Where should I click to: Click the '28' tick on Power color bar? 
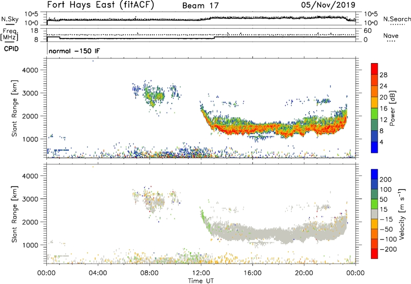point(383,75)
